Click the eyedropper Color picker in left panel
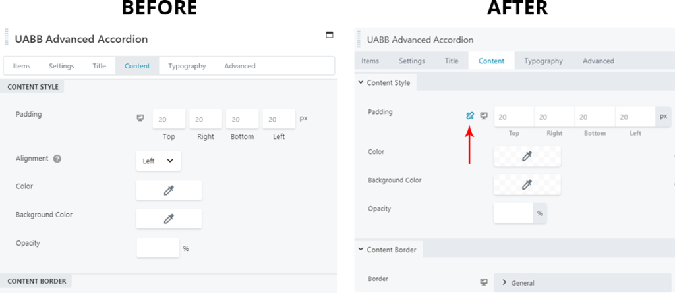The width and height of the screenshot is (675, 293). click(x=169, y=190)
